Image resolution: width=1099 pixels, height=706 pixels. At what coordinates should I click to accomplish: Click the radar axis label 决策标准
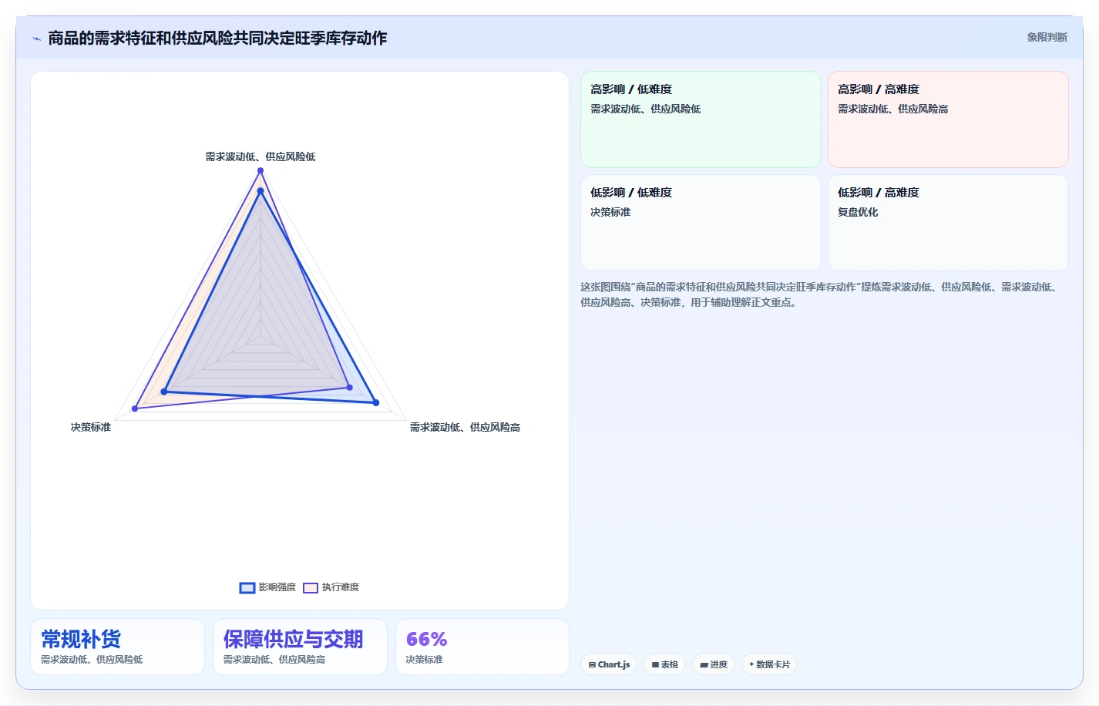coord(91,427)
